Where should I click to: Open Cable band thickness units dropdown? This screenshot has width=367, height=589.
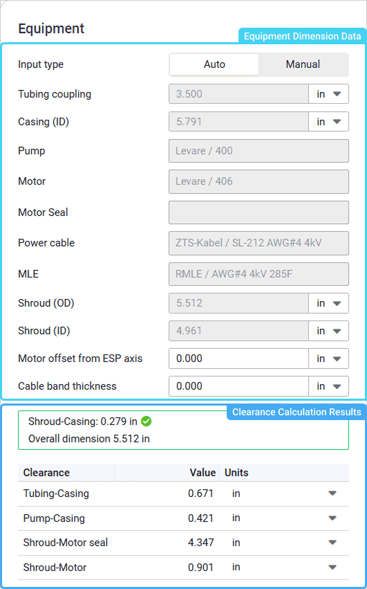point(329,386)
